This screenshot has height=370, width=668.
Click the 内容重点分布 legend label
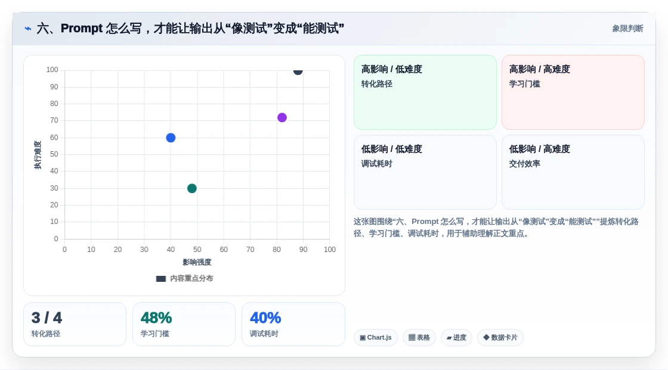(x=191, y=278)
